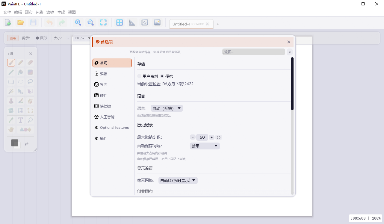Select the 用户资料 storage radio button
Viewport: 384px width, 224px height.
click(x=148, y=76)
